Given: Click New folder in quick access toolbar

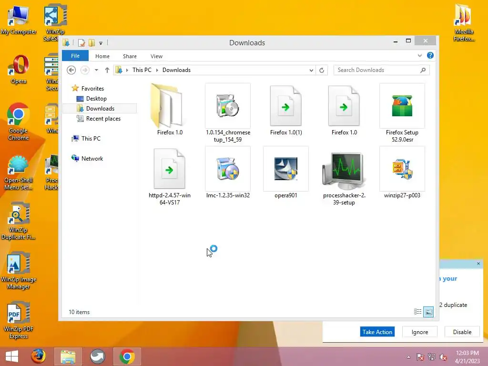Looking at the screenshot, I should click(x=91, y=42).
